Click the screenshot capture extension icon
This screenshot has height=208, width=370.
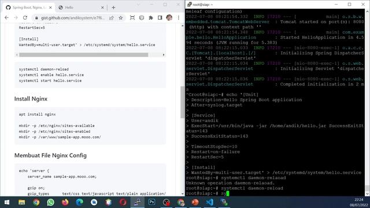[x=132, y=18]
